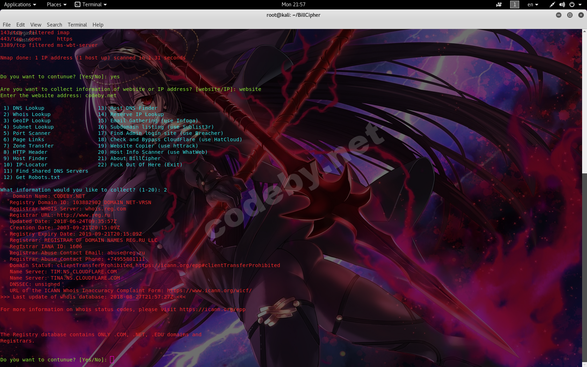Click the '3) GeoIP Lookup' option text
Screen dimensions: 587x367
(x=27, y=121)
